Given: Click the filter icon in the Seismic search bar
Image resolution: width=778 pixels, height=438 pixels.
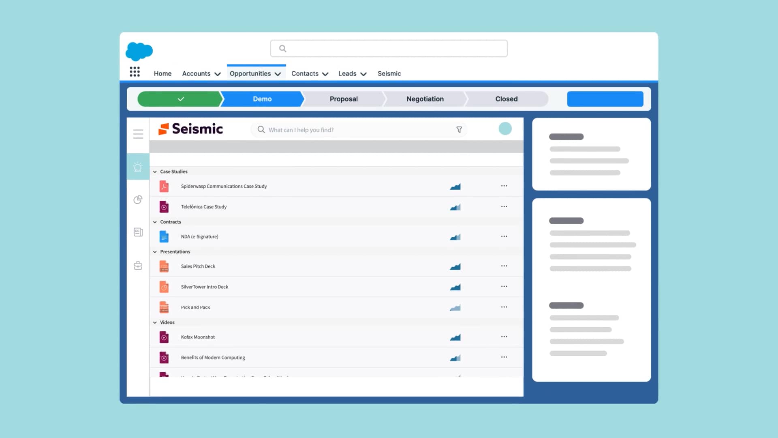Looking at the screenshot, I should pyautogui.click(x=459, y=129).
